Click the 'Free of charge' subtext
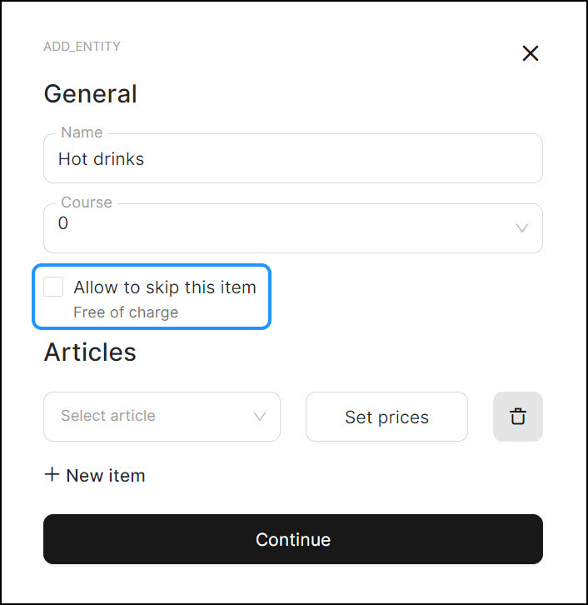The width and height of the screenshot is (588, 605). (x=126, y=312)
